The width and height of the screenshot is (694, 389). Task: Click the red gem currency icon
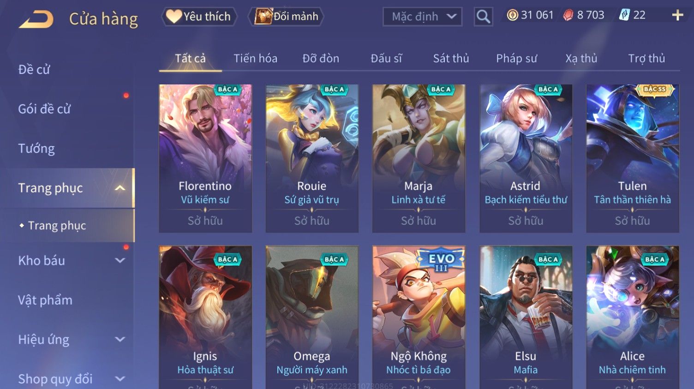568,15
